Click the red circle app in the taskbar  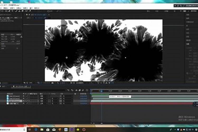click(84, 129)
